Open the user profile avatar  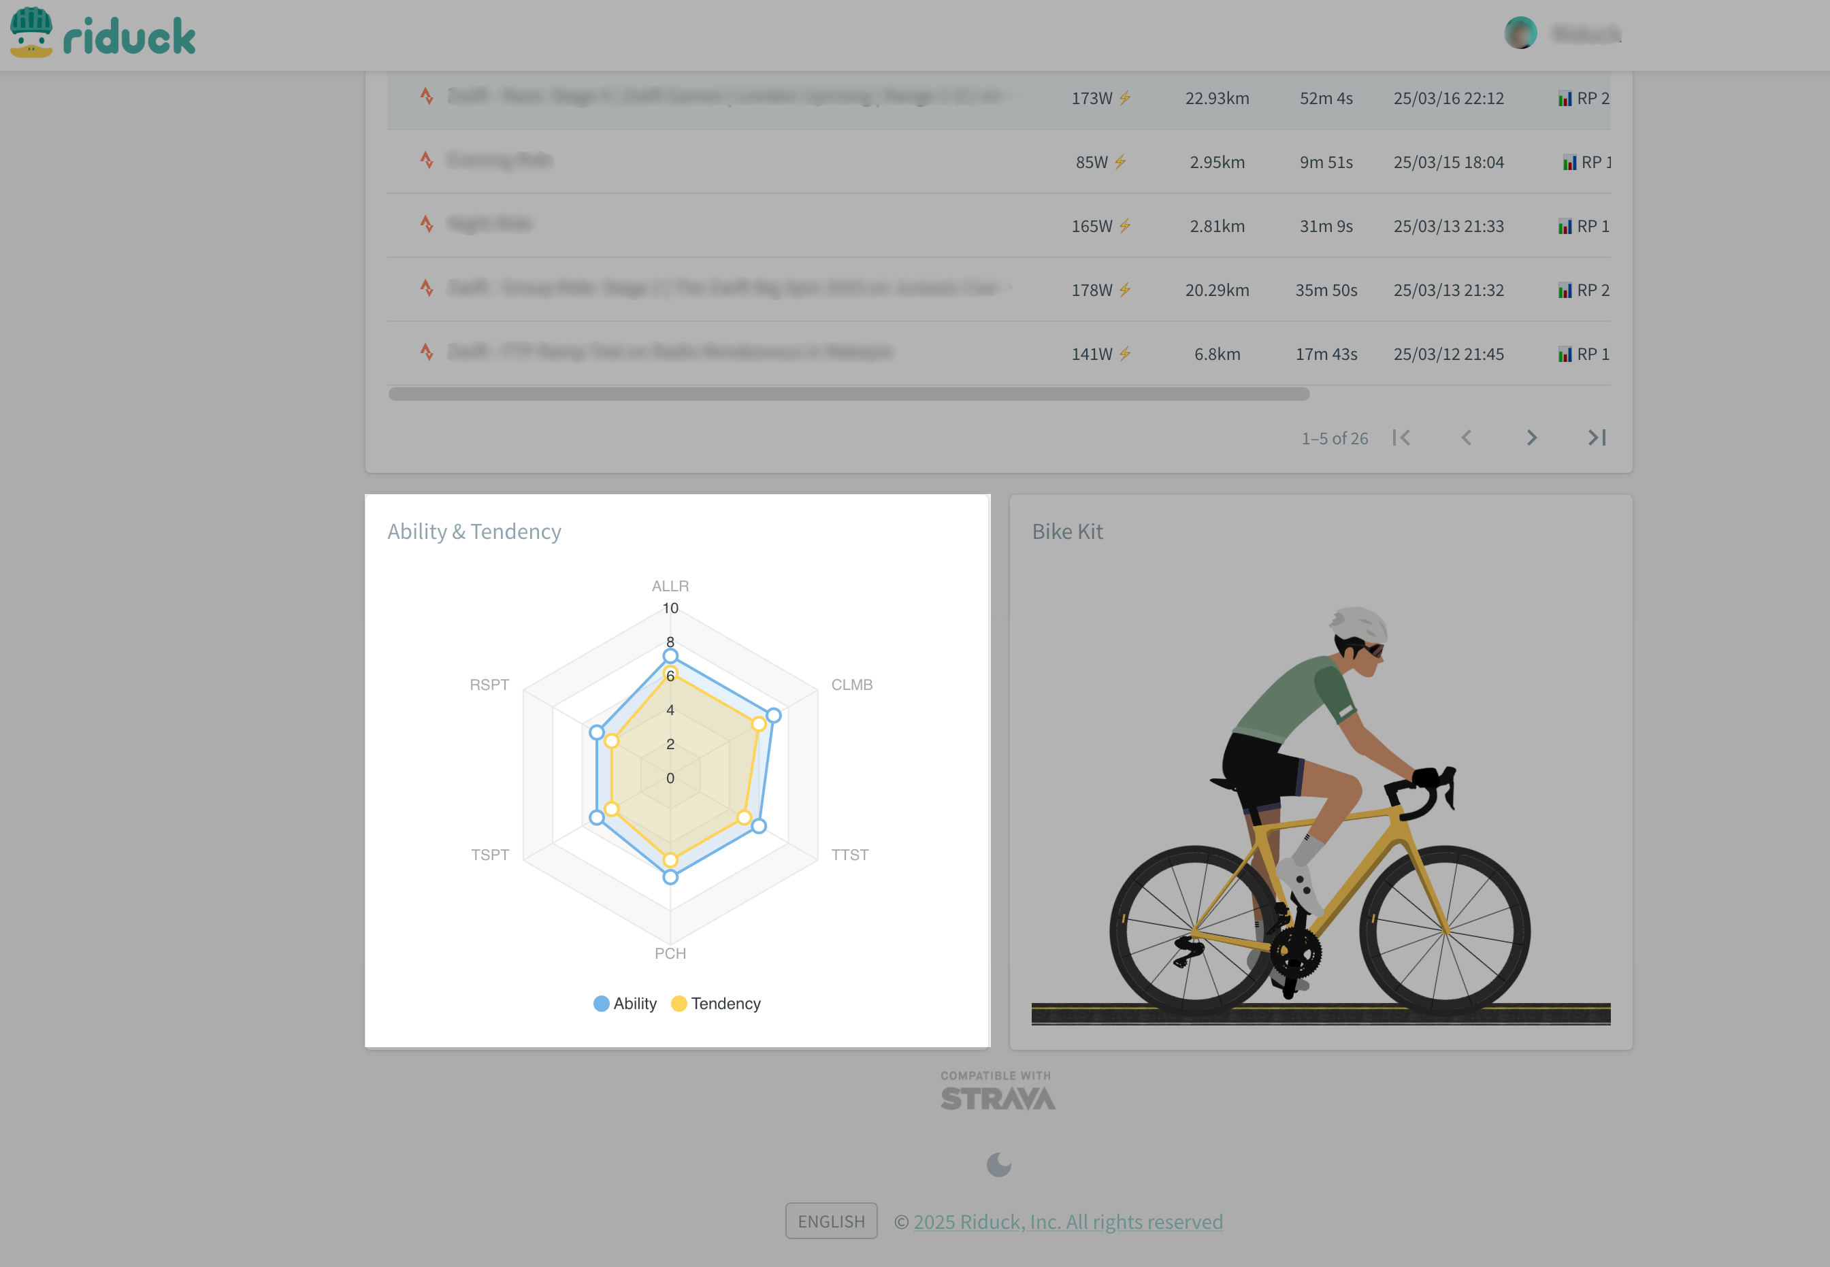coord(1520,33)
